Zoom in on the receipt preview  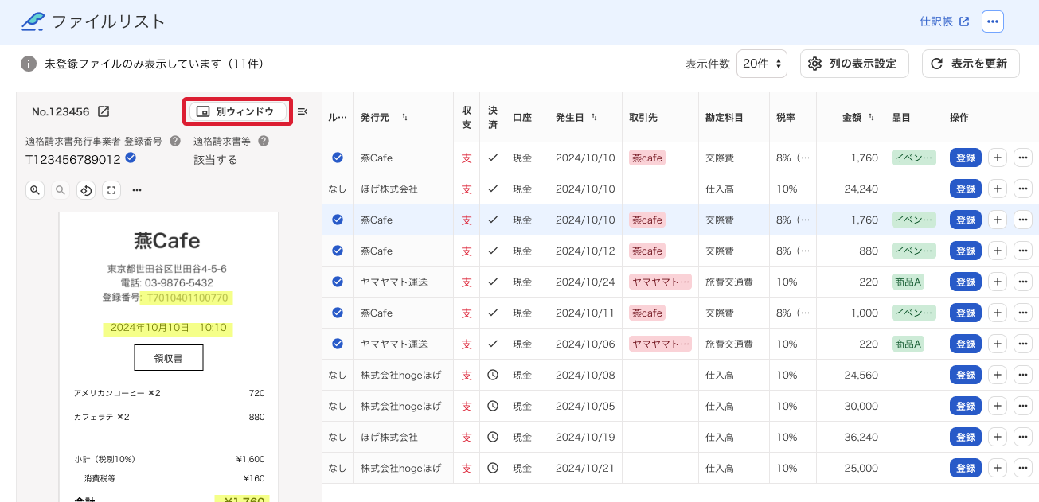coord(35,190)
